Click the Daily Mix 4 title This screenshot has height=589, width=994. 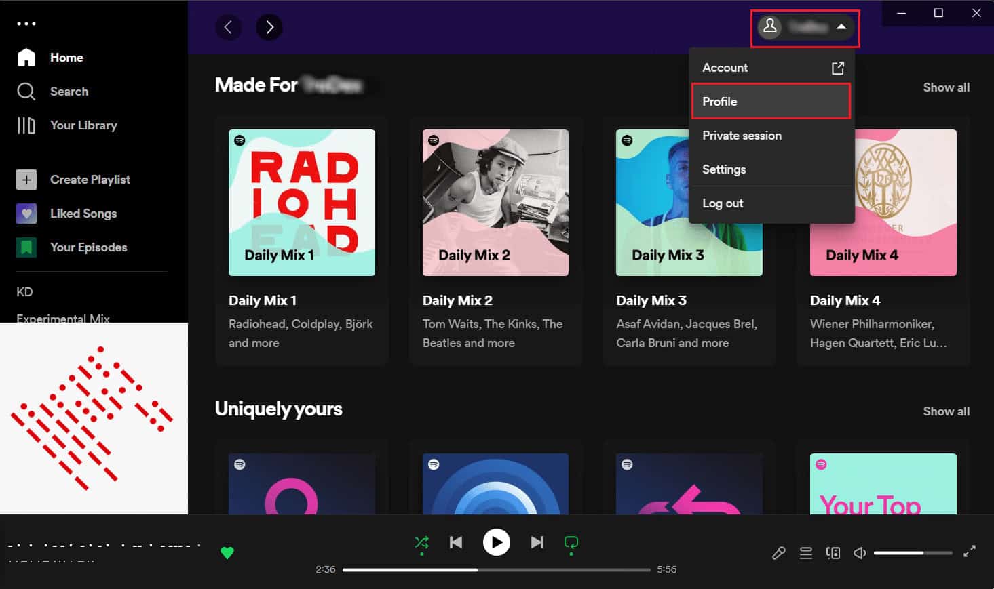[x=845, y=300]
